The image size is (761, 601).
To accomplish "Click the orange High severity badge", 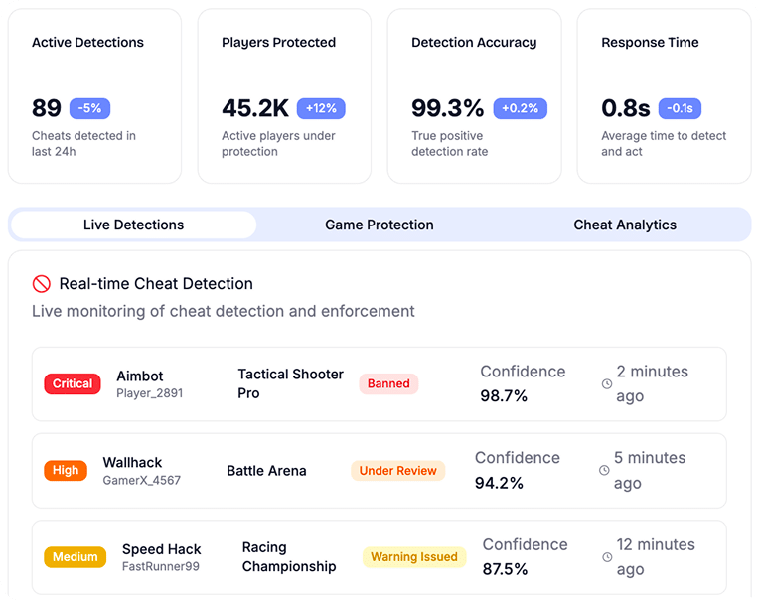I will 66,471.
